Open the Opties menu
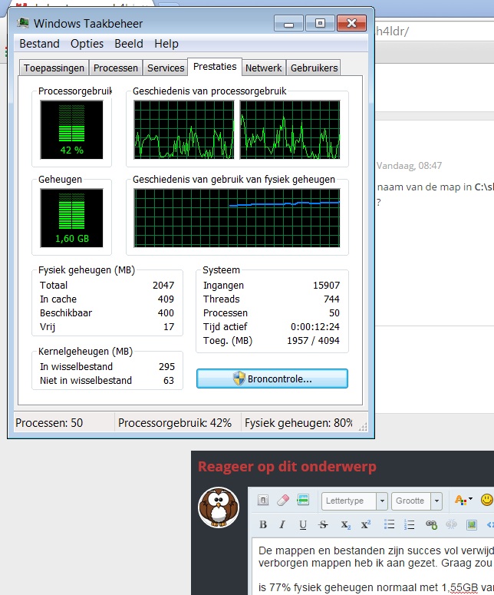The image size is (494, 595). pyautogui.click(x=87, y=44)
